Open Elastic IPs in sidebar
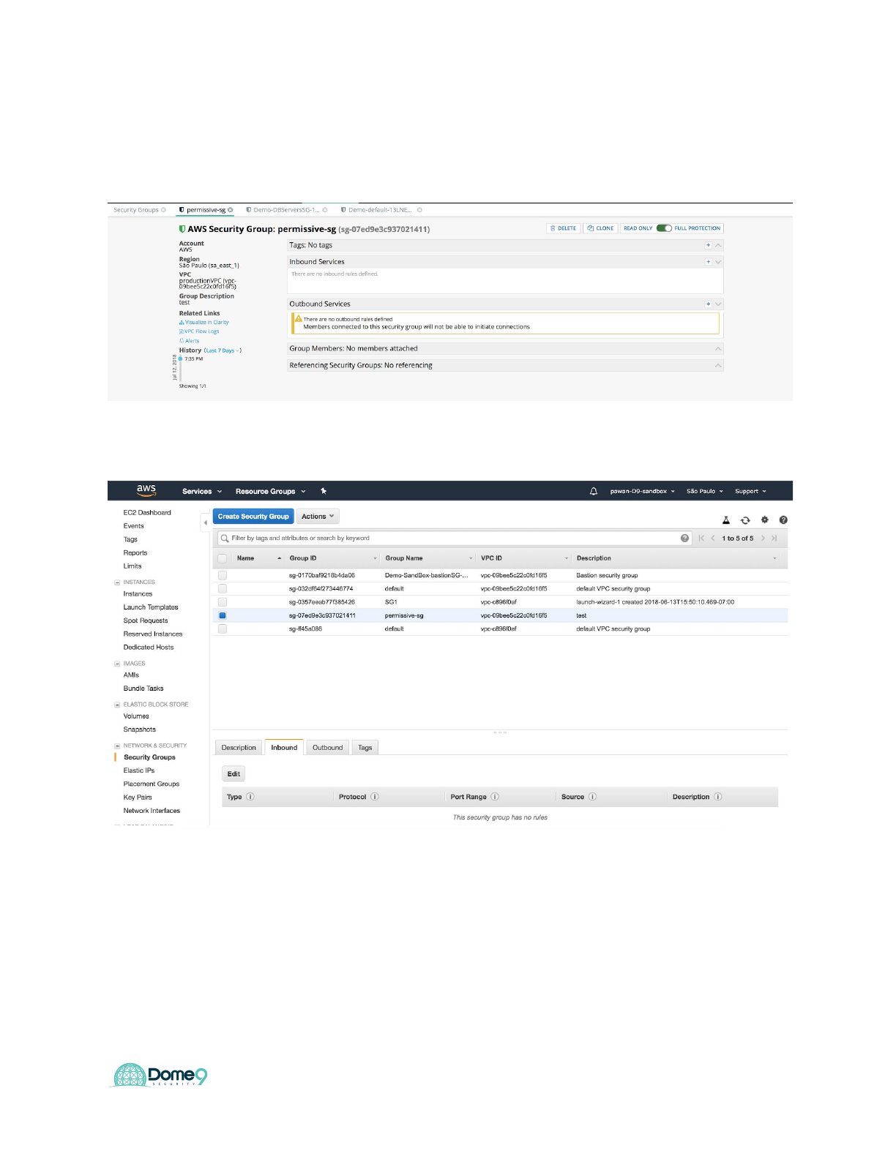Image resolution: width=896 pixels, height=1159 pixels. click(139, 770)
